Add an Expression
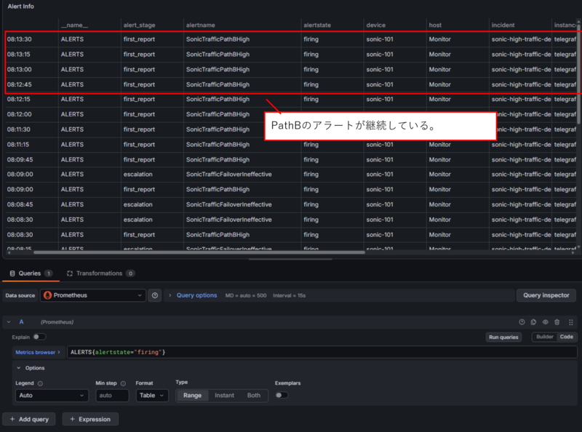Screen dimensions: 582x432 pyautogui.click(x=90, y=419)
